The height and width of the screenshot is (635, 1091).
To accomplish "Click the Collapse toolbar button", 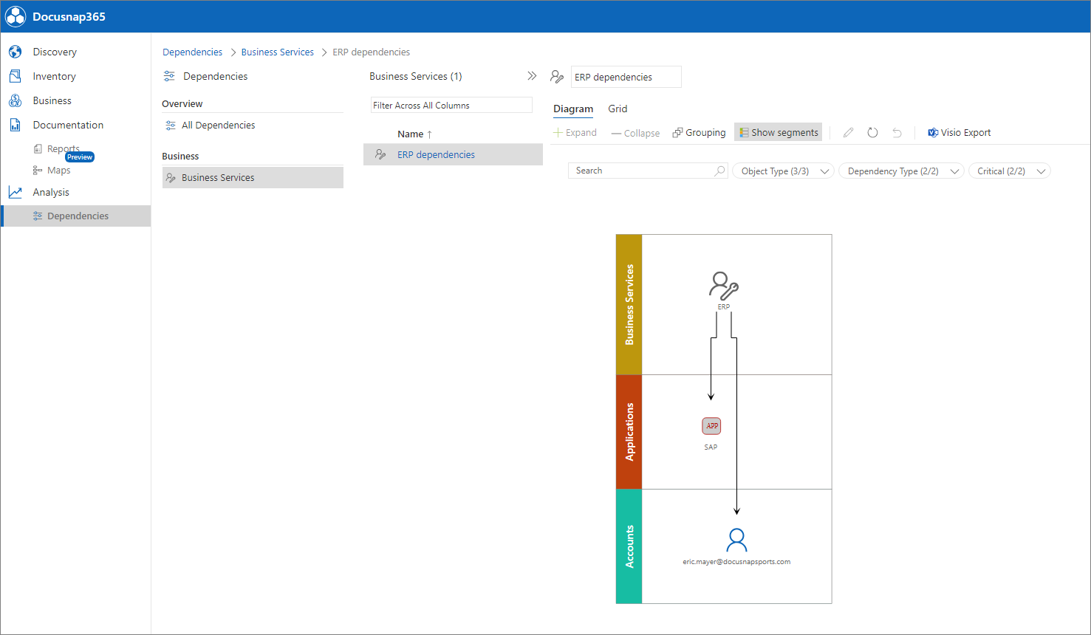I will 635,133.
